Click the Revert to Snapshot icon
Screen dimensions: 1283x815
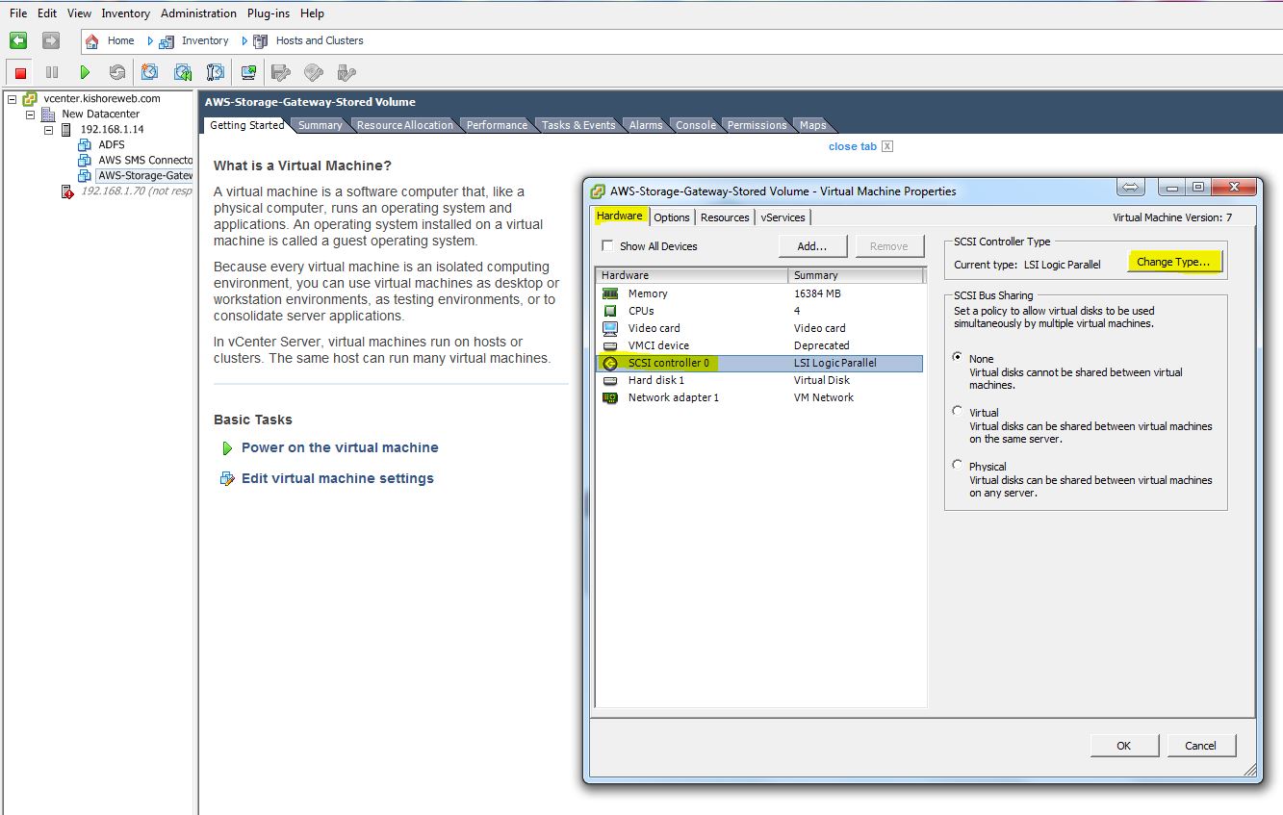(183, 72)
